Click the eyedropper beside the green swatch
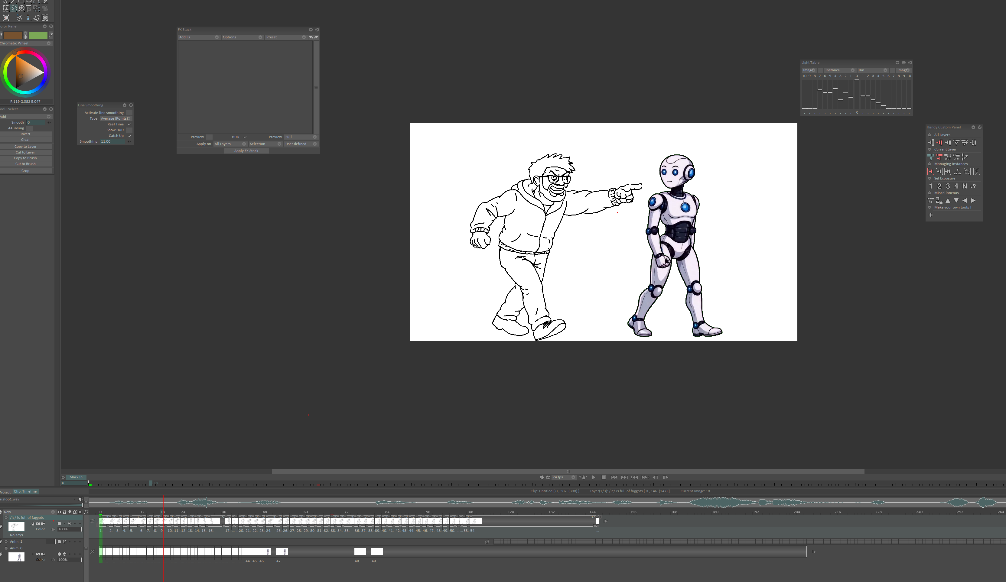The height and width of the screenshot is (582, 1006). tap(51, 35)
